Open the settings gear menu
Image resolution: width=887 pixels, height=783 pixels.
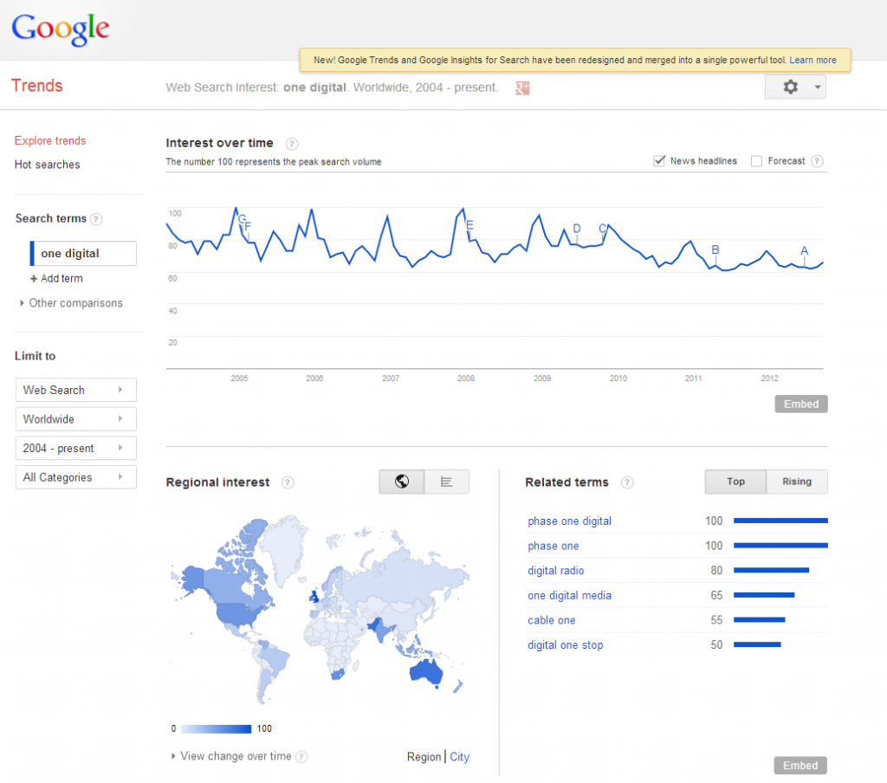pyautogui.click(x=790, y=87)
